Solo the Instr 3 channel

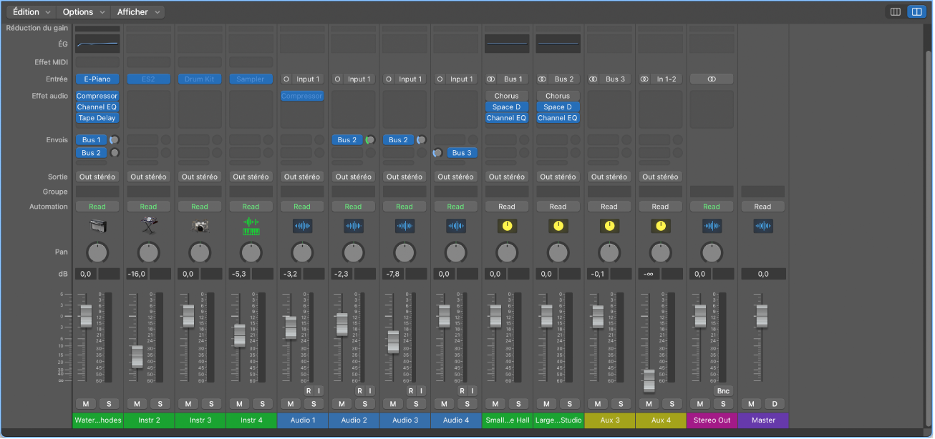point(211,404)
